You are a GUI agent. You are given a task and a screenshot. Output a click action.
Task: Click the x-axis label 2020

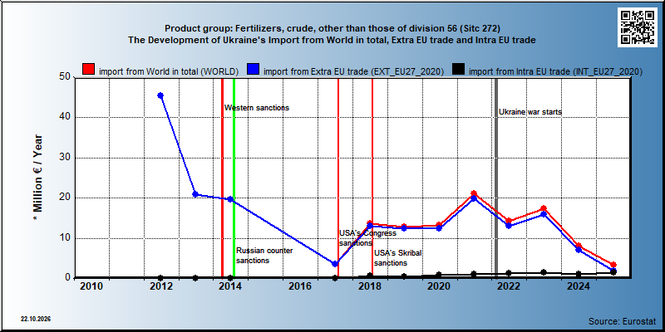(x=439, y=286)
